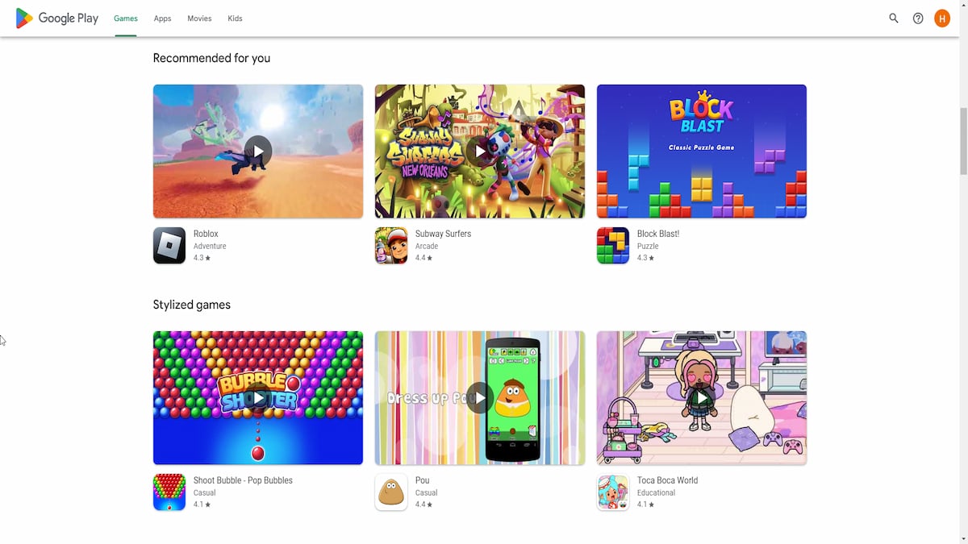Click the 4.4 rating under Pou
Screen dimensions: 968x544
(x=423, y=505)
